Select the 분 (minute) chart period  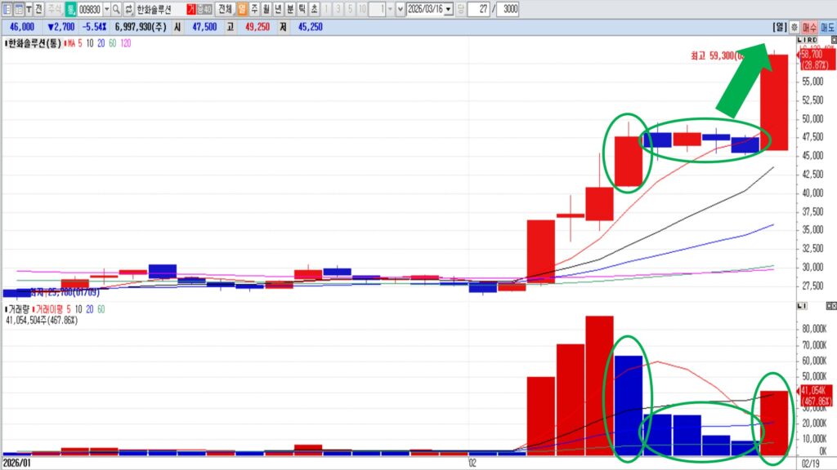tap(290, 9)
